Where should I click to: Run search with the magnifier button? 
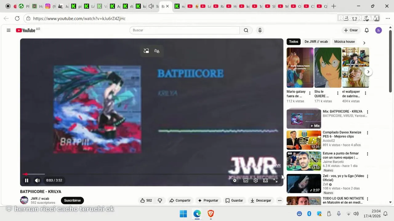pos(246,30)
